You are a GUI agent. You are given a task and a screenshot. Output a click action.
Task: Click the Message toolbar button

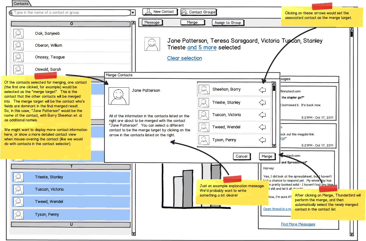(x=152, y=23)
